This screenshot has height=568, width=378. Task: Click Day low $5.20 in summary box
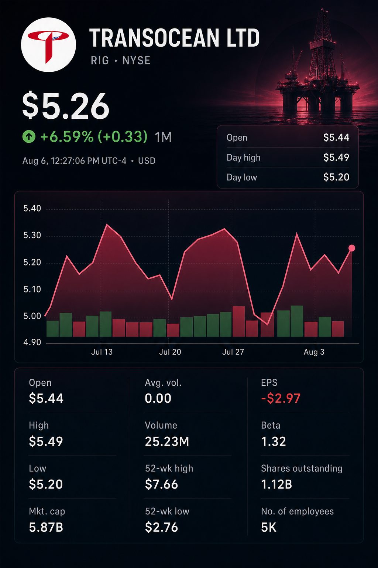tap(288, 177)
